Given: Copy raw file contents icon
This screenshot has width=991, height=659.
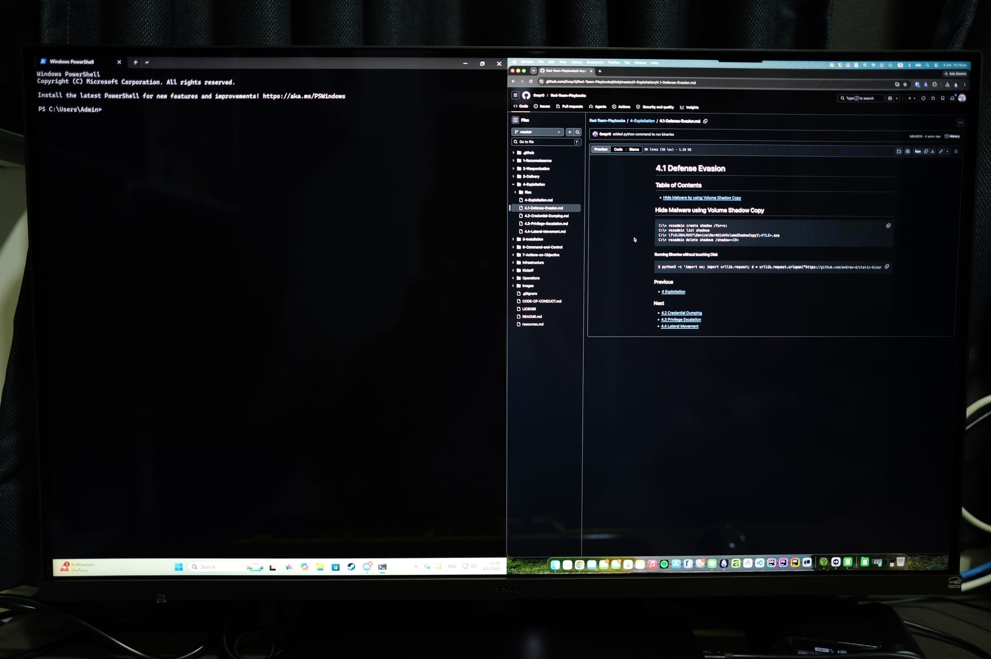Looking at the screenshot, I should 926,152.
